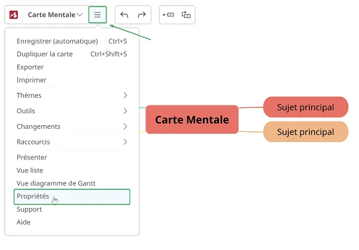
Task: Open the hamburger menu icon
Action: click(98, 15)
